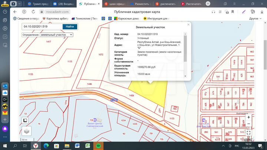Show hidden system tray icons
This screenshot has width=267, height=150.
223,146
